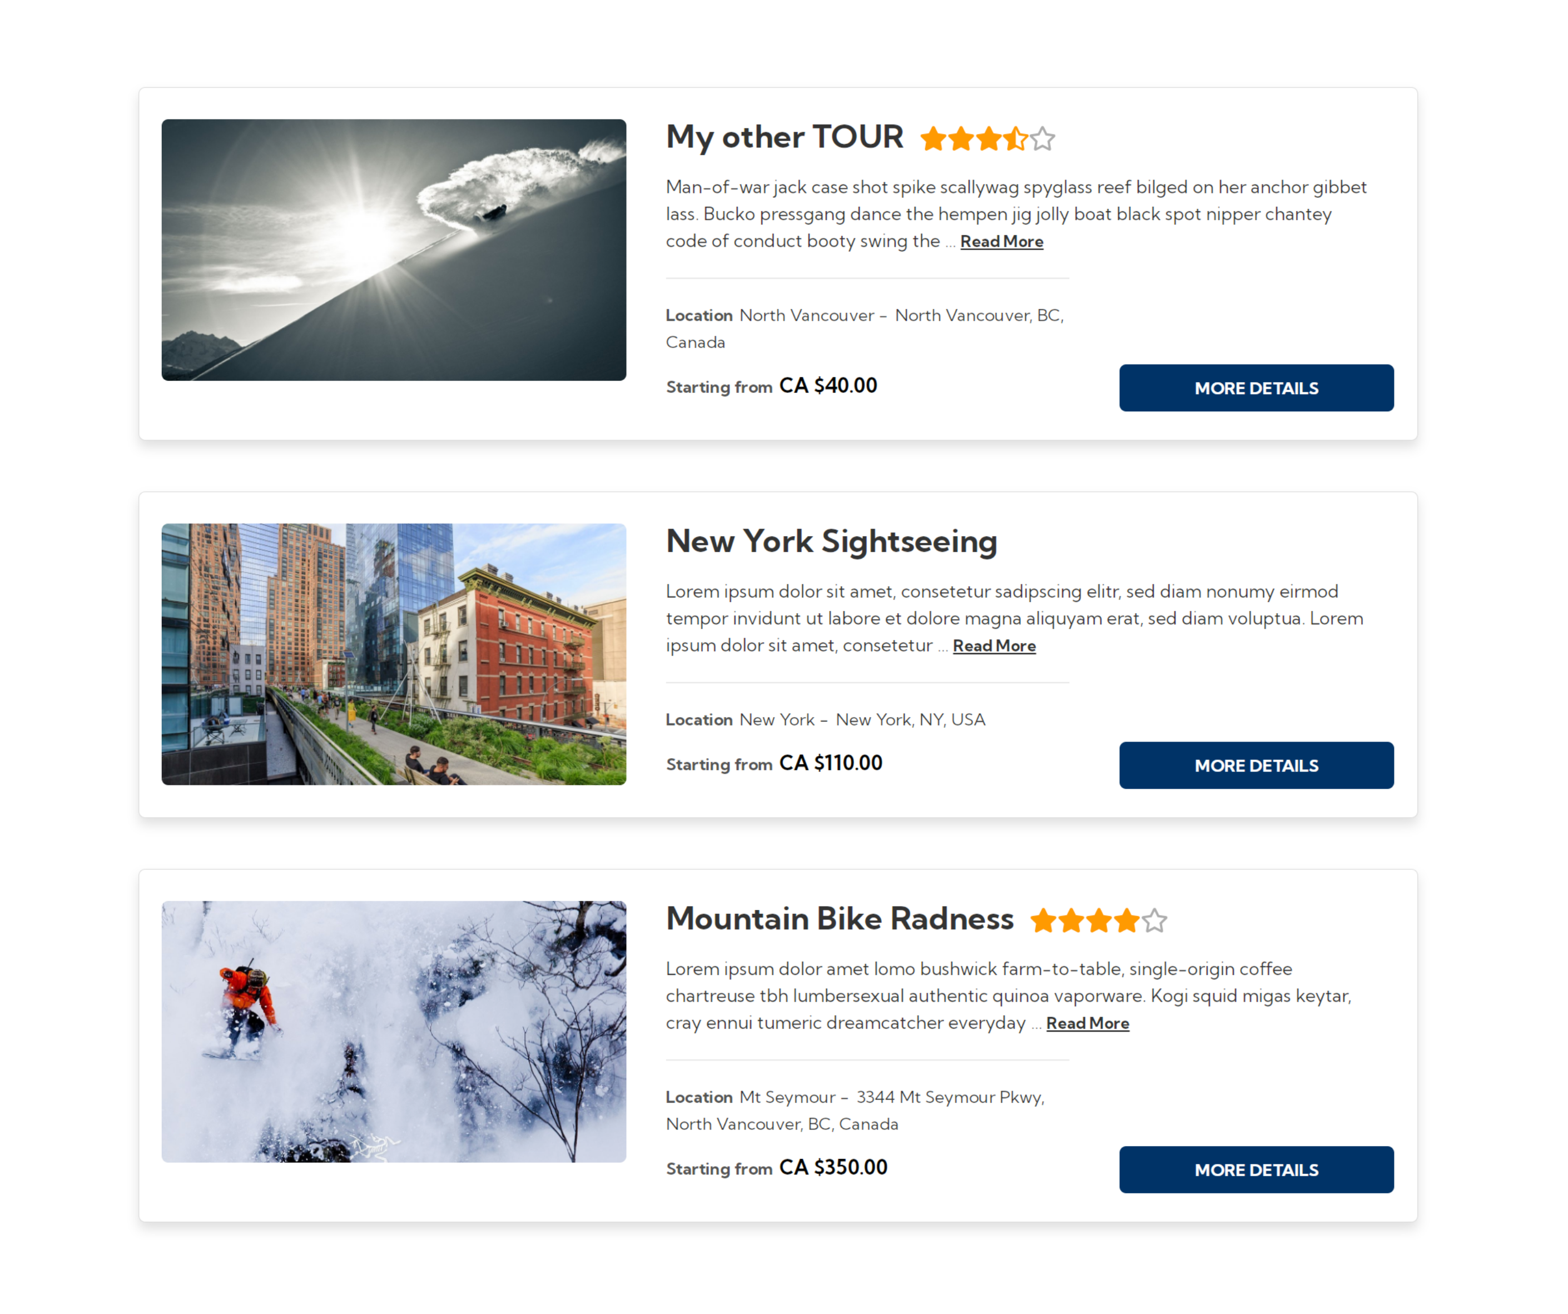Click the second star of My other TOUR rating
1568x1314 pixels.
coord(961,139)
